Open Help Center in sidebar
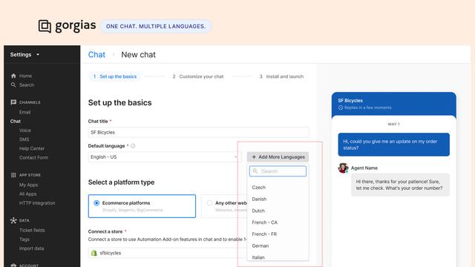Image resolution: width=475 pixels, height=267 pixels. pyautogui.click(x=32, y=148)
